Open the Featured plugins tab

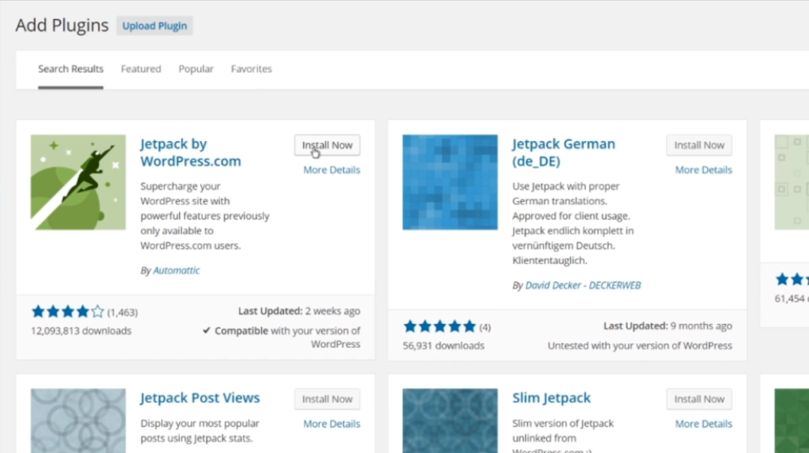141,69
